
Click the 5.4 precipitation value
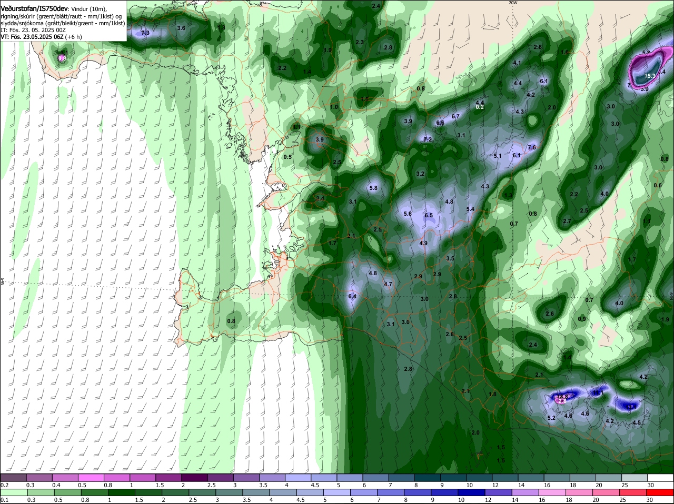[x=470, y=209]
